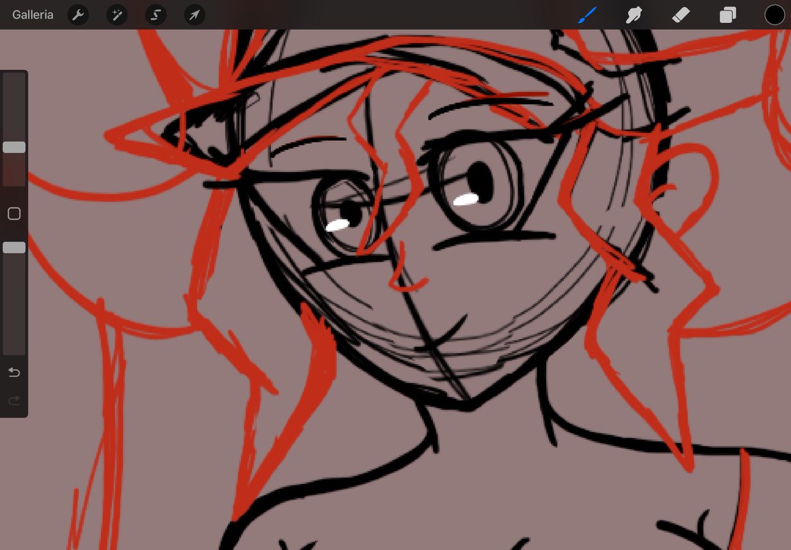Open the black color picker circle
Viewport: 791px width, 550px height.
pyautogui.click(x=775, y=15)
